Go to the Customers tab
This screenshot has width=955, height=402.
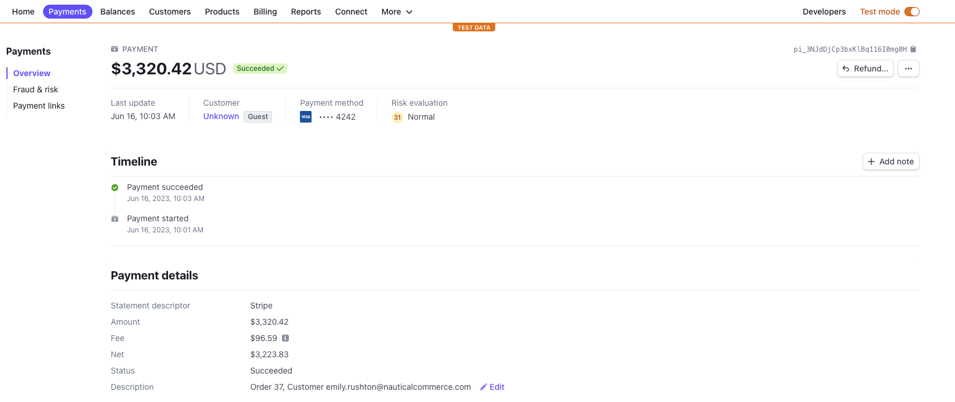click(170, 12)
